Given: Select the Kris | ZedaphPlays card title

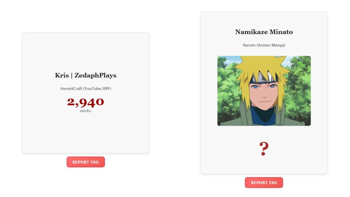Looking at the screenshot, I should (x=86, y=75).
